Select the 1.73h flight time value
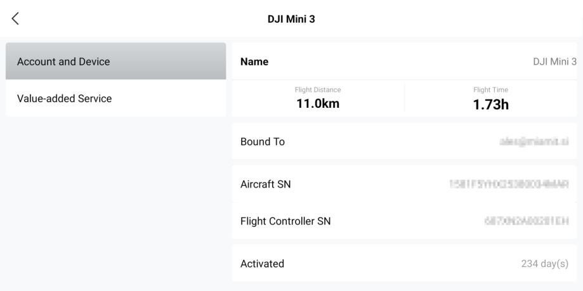 coord(492,104)
